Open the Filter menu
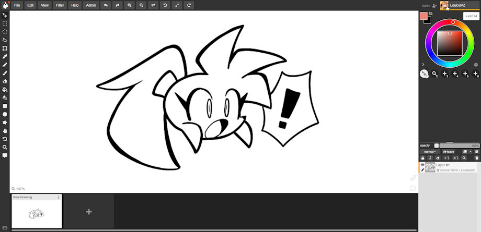Screen dimensions: 481x232 [x=60, y=5]
